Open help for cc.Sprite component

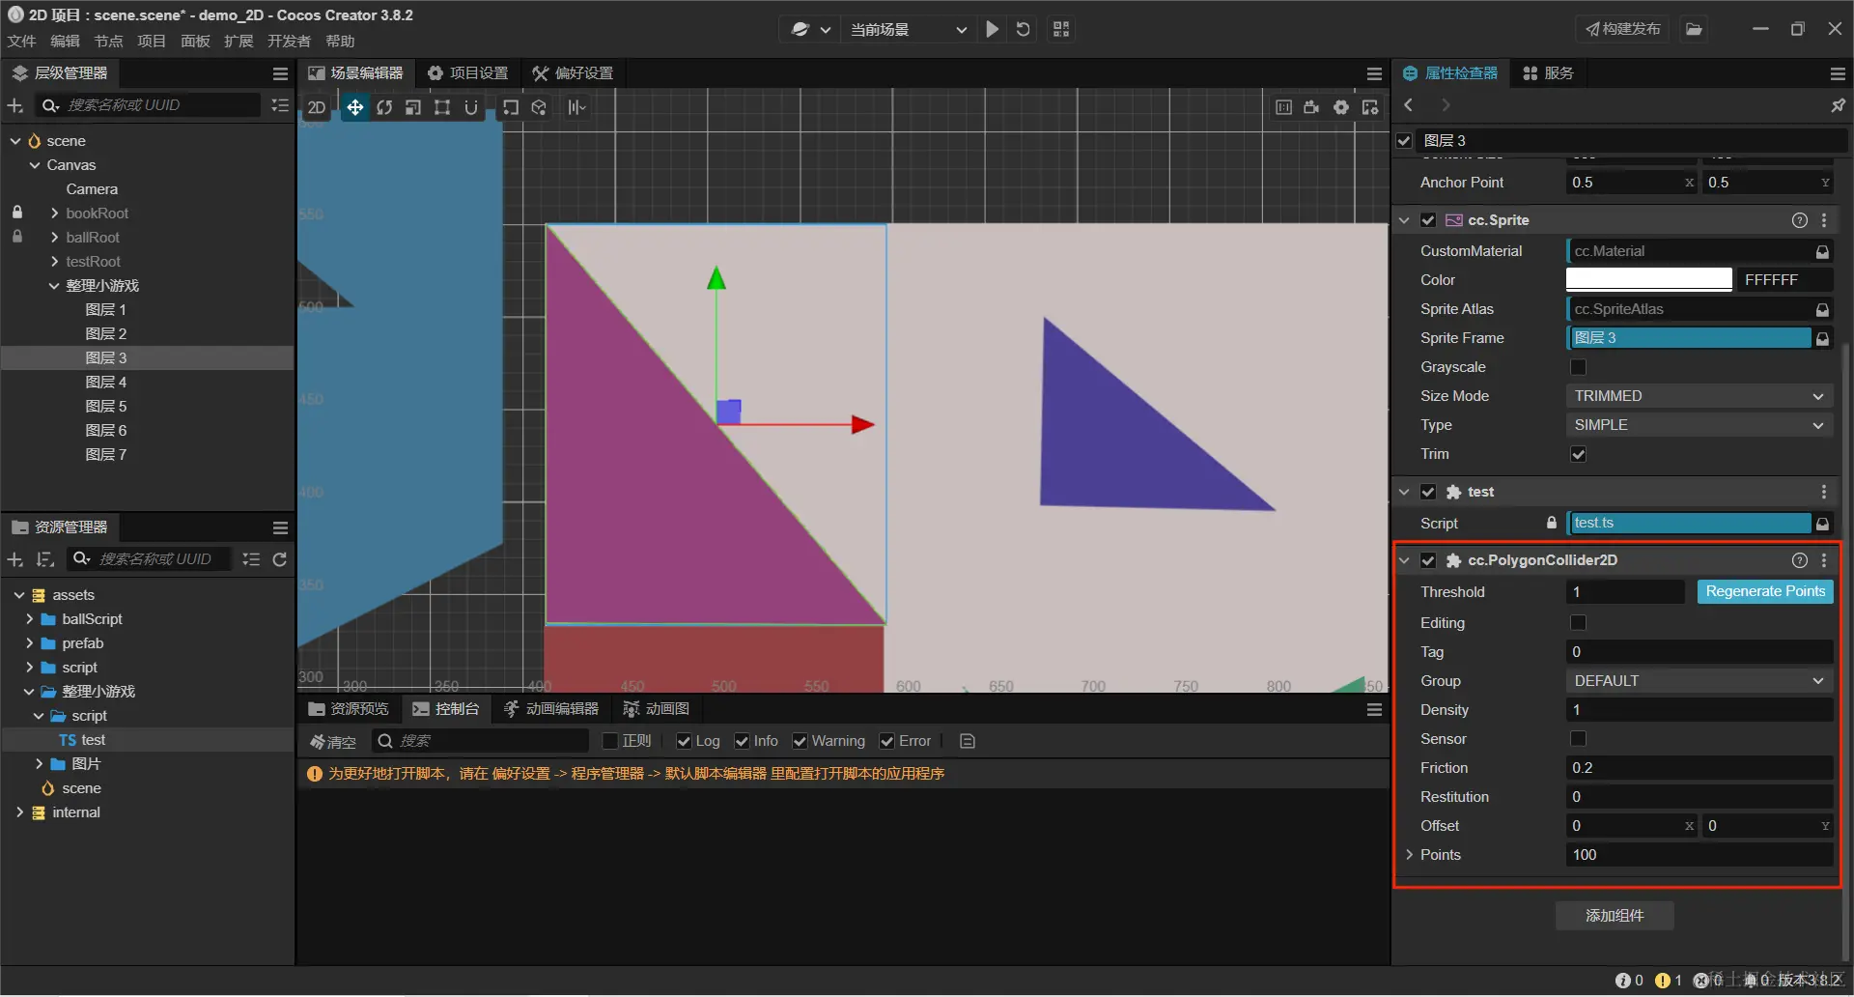tap(1800, 220)
